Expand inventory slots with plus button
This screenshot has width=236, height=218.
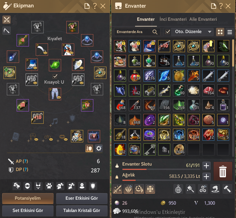206,166
